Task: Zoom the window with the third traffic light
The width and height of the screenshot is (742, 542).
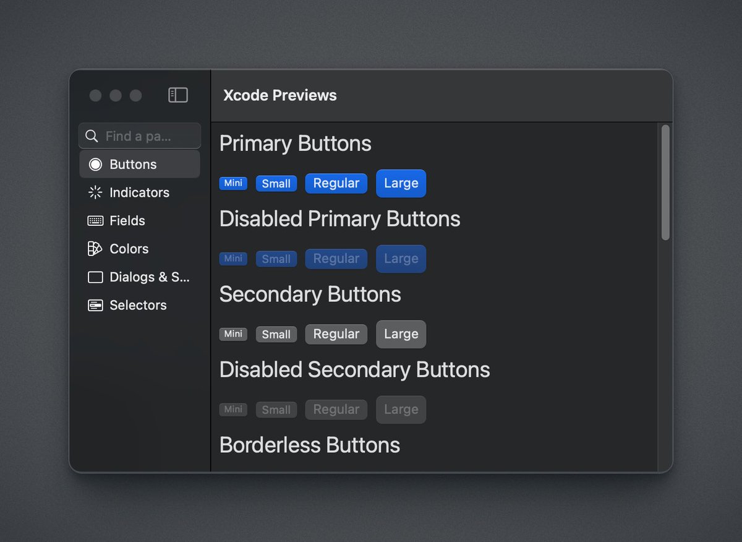Action: tap(135, 95)
